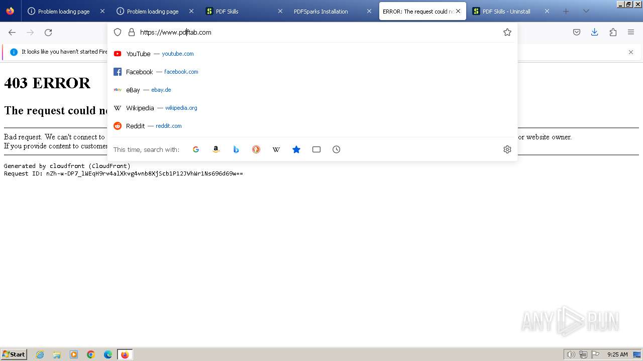Select the eBay suggestion
Screen dimensions: 643x361
(312, 90)
